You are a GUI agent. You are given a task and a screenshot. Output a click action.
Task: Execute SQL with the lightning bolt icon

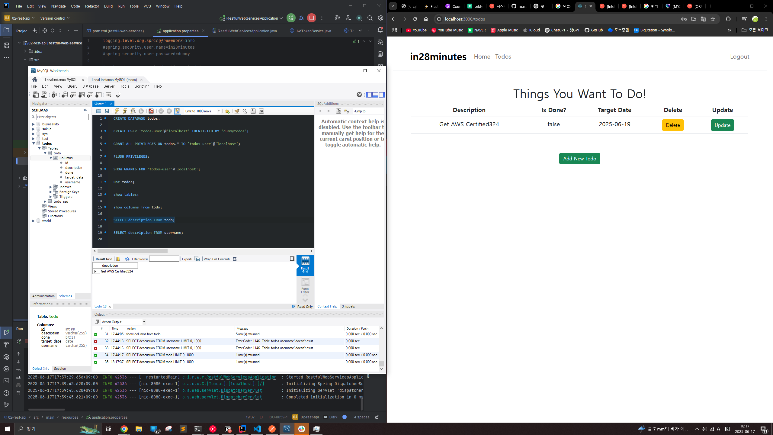[x=117, y=111]
